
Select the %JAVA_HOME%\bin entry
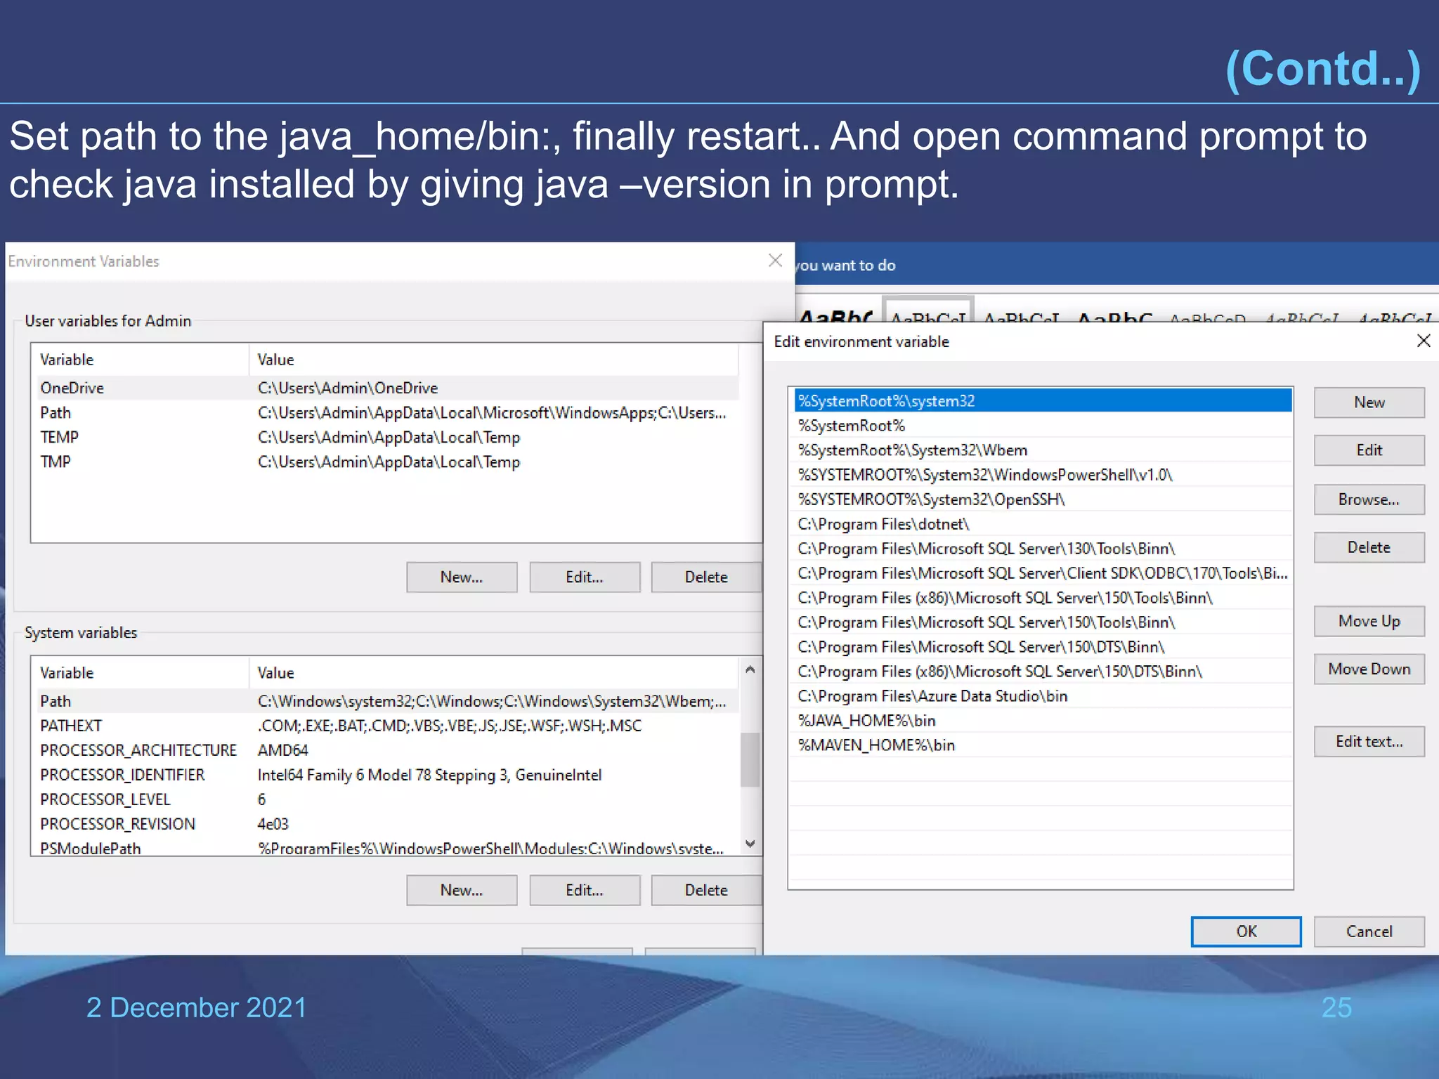(x=1043, y=721)
